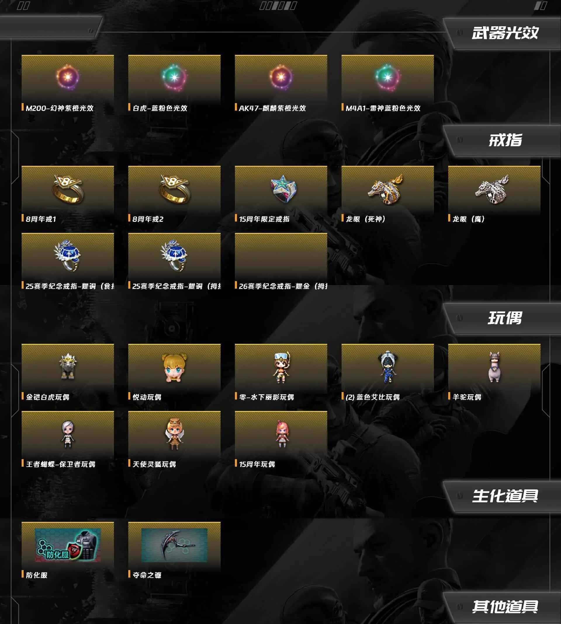
Task: Click the 白虎-蓝粉色光效 orb icon
Action: click(174, 77)
